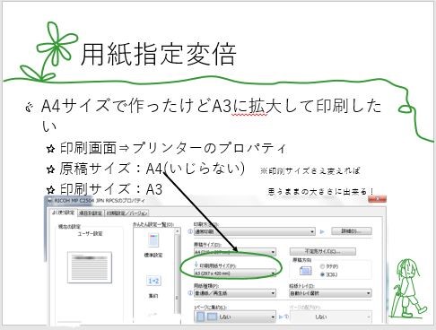The height and width of the screenshot is (330, 436).
Task: Click the blue arrow beside 詳細 button
Action: [322, 231]
